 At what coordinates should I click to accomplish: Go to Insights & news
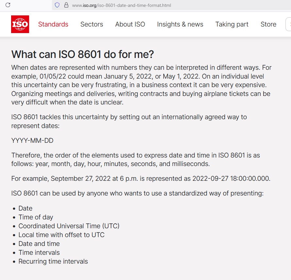180,24
